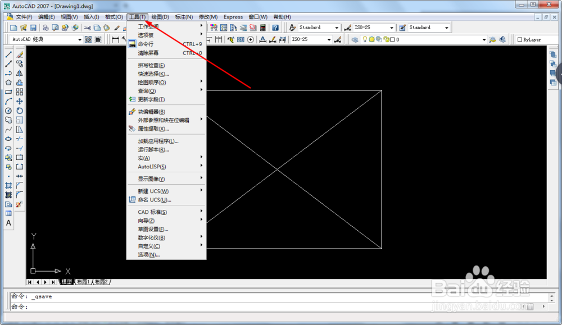Open the 绘图(D) menu
This screenshot has height=325, width=562.
pos(160,17)
